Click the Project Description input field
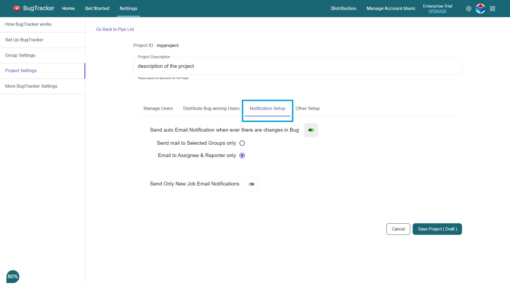 pos(297,66)
